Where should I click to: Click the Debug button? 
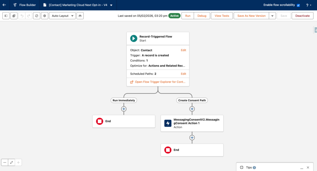pos(202,16)
